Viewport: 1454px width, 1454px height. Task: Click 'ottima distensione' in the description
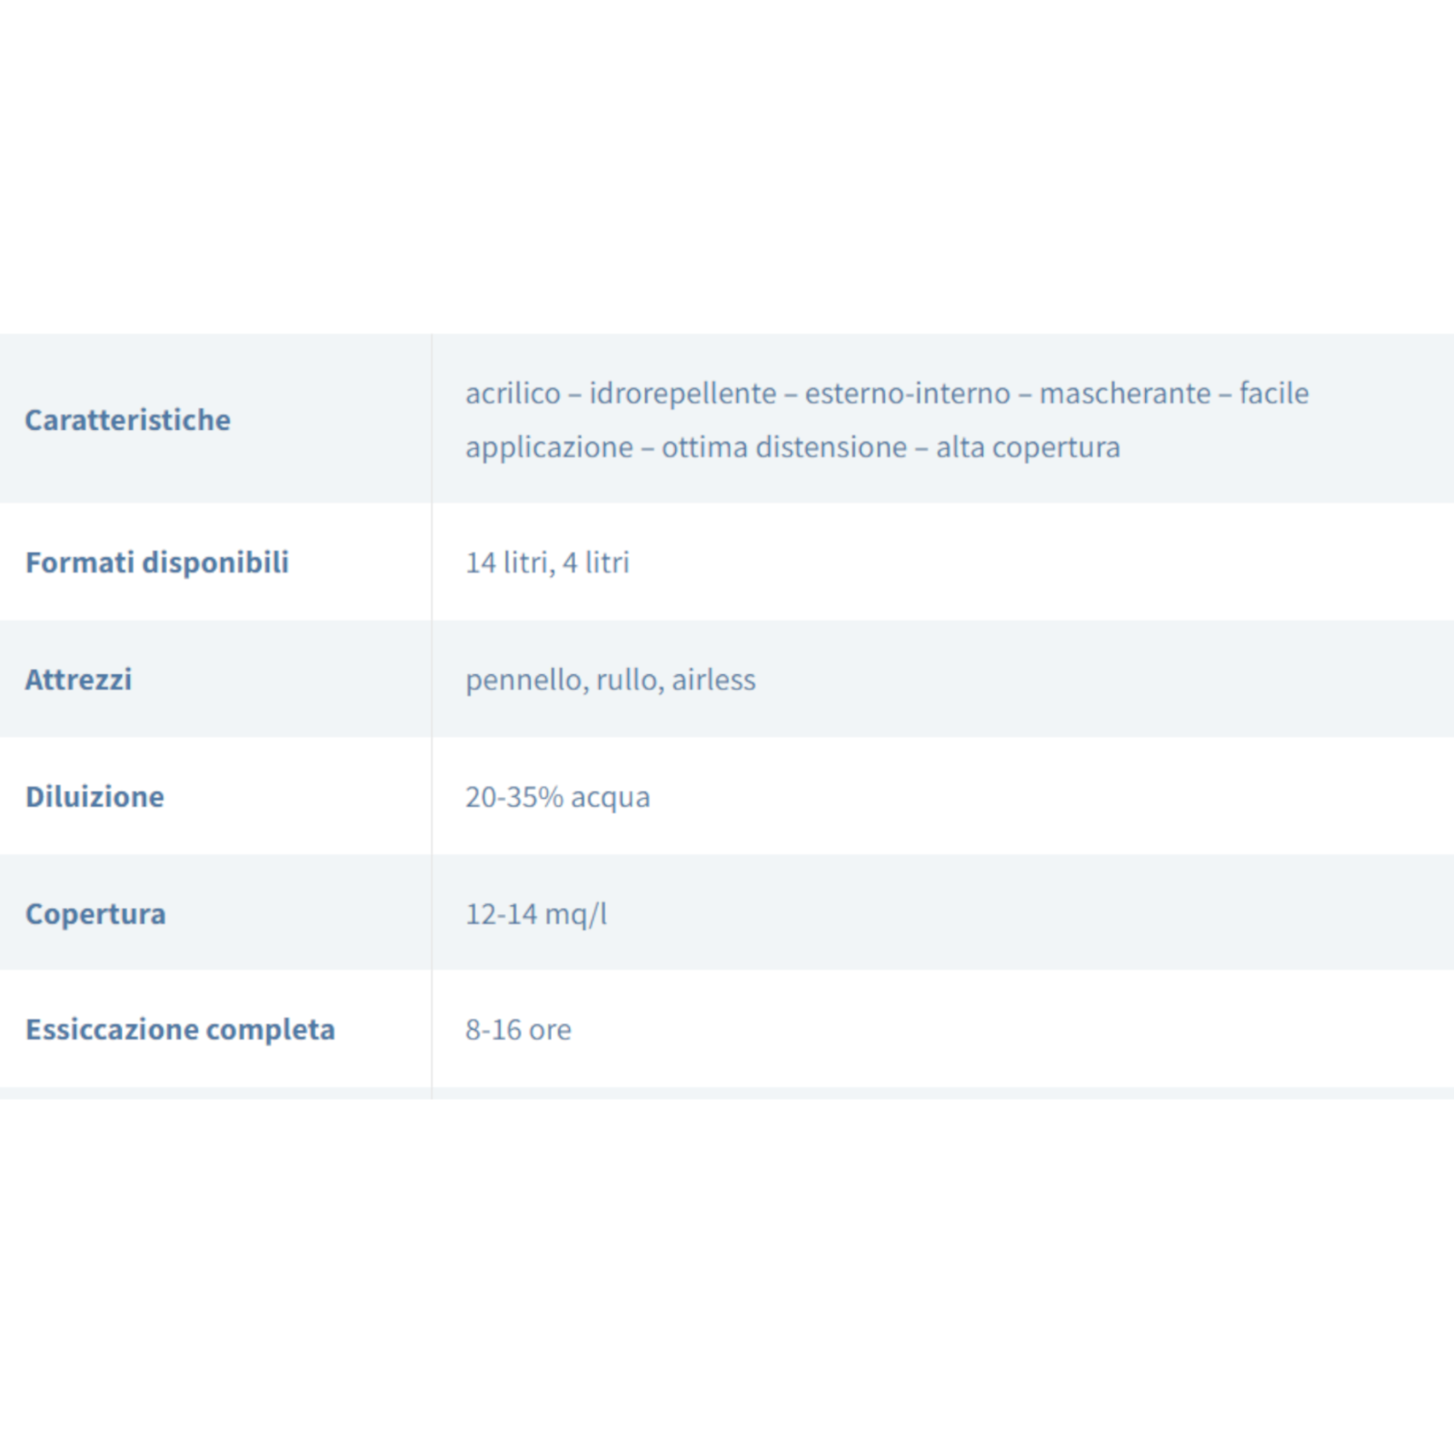(x=784, y=447)
